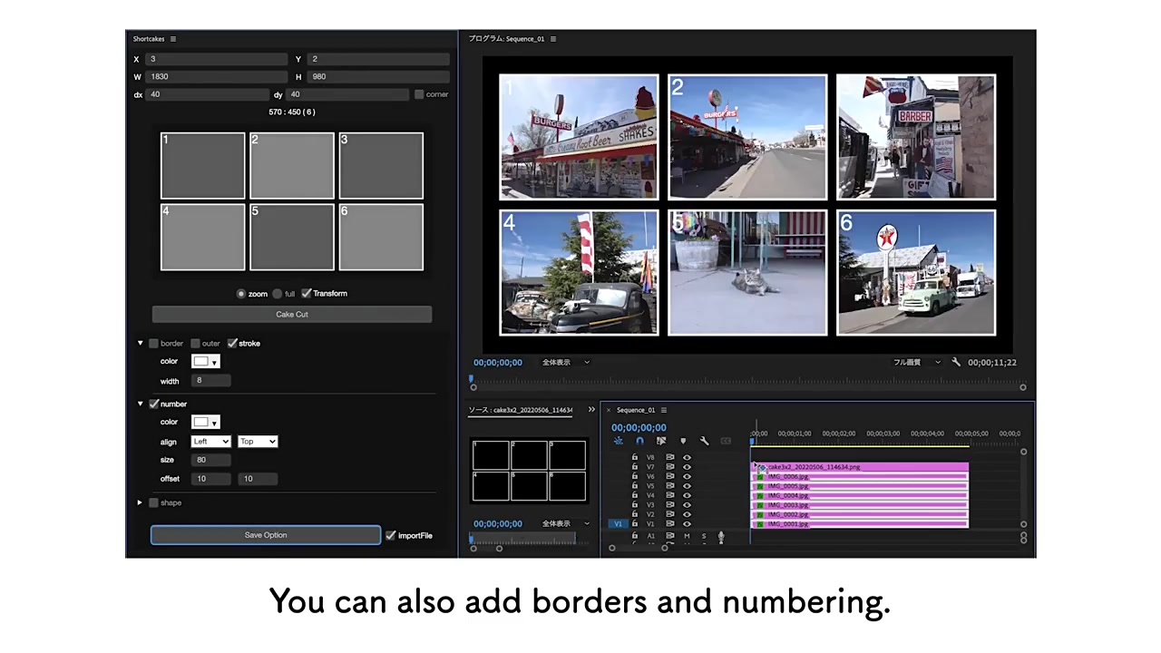
Task: Click the Save Option button
Action: tap(266, 535)
